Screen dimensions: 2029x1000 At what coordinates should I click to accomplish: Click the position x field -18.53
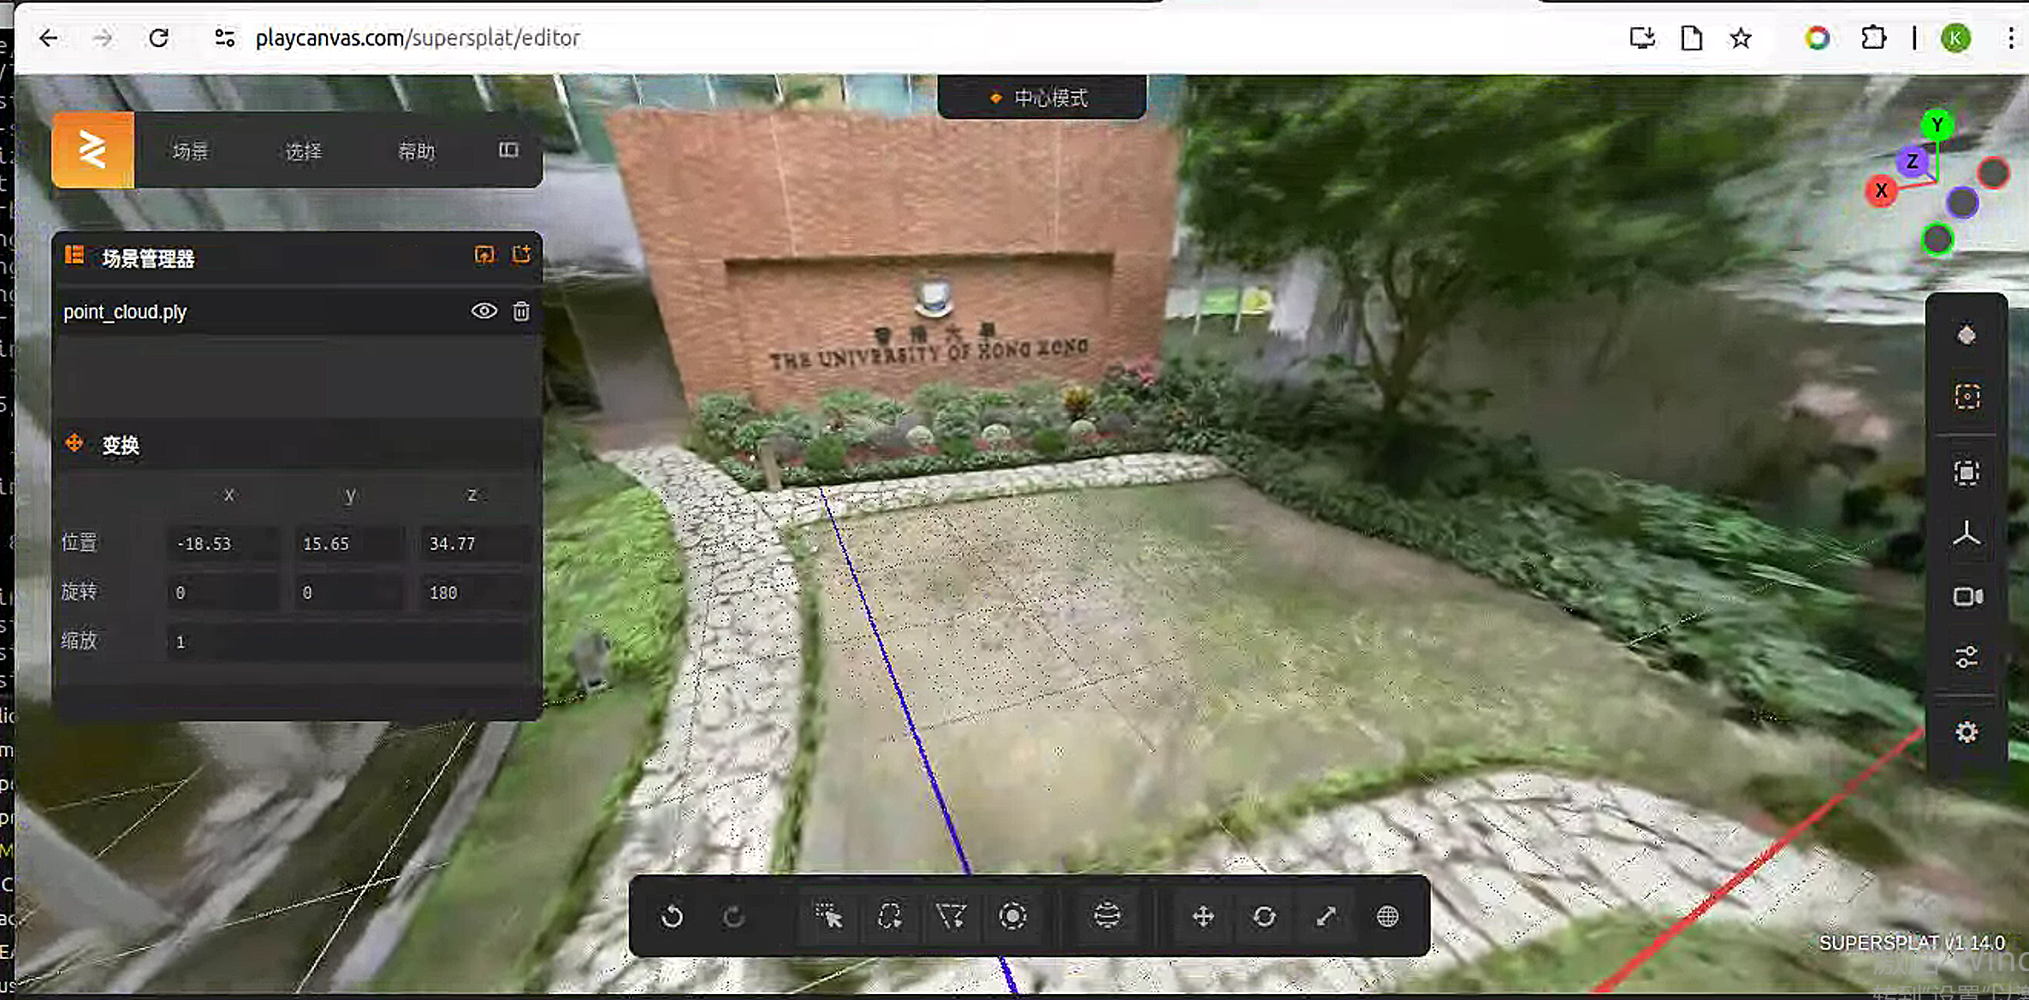click(222, 544)
